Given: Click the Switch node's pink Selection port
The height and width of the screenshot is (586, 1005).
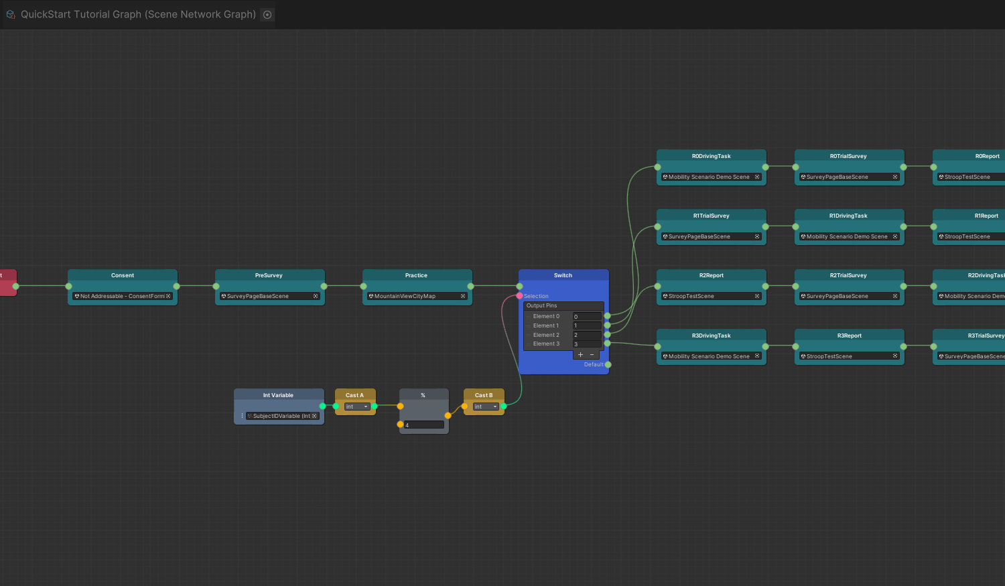Looking at the screenshot, I should [x=520, y=296].
